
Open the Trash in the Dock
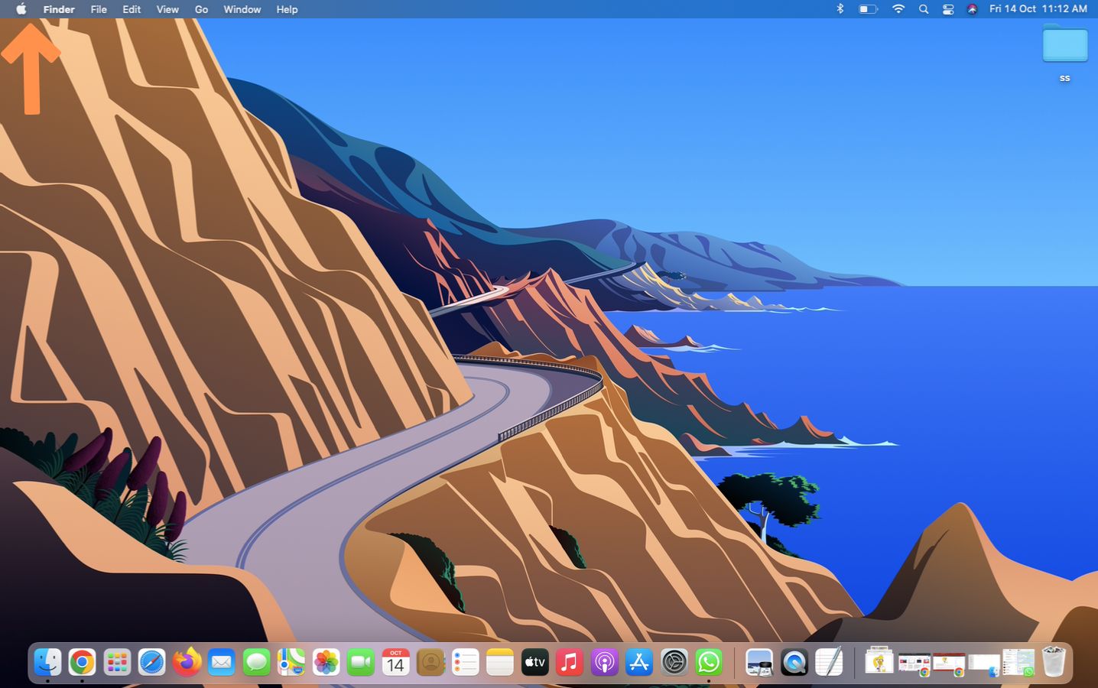pyautogui.click(x=1054, y=662)
